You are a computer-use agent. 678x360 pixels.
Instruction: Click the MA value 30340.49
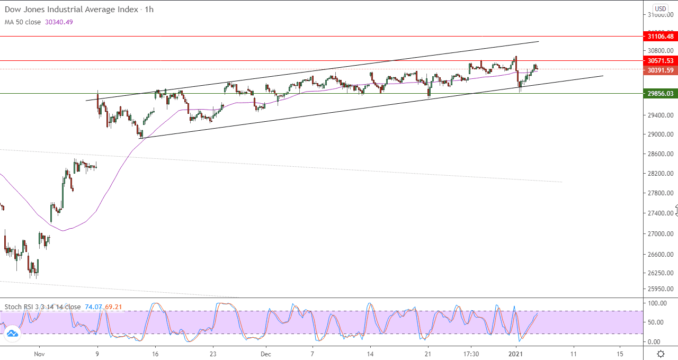59,22
